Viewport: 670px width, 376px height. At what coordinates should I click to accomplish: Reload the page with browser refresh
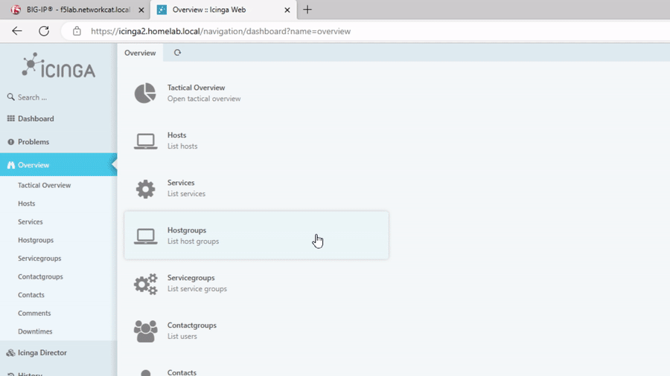44,31
